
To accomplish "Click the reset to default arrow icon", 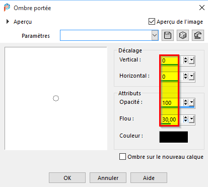I will pyautogui.click(x=198, y=35).
